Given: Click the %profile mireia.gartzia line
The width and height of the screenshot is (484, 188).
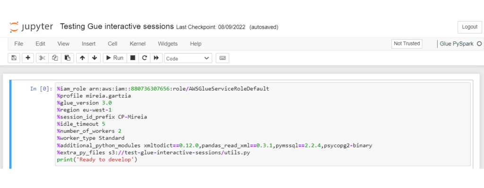Looking at the screenshot, I should (94, 96).
